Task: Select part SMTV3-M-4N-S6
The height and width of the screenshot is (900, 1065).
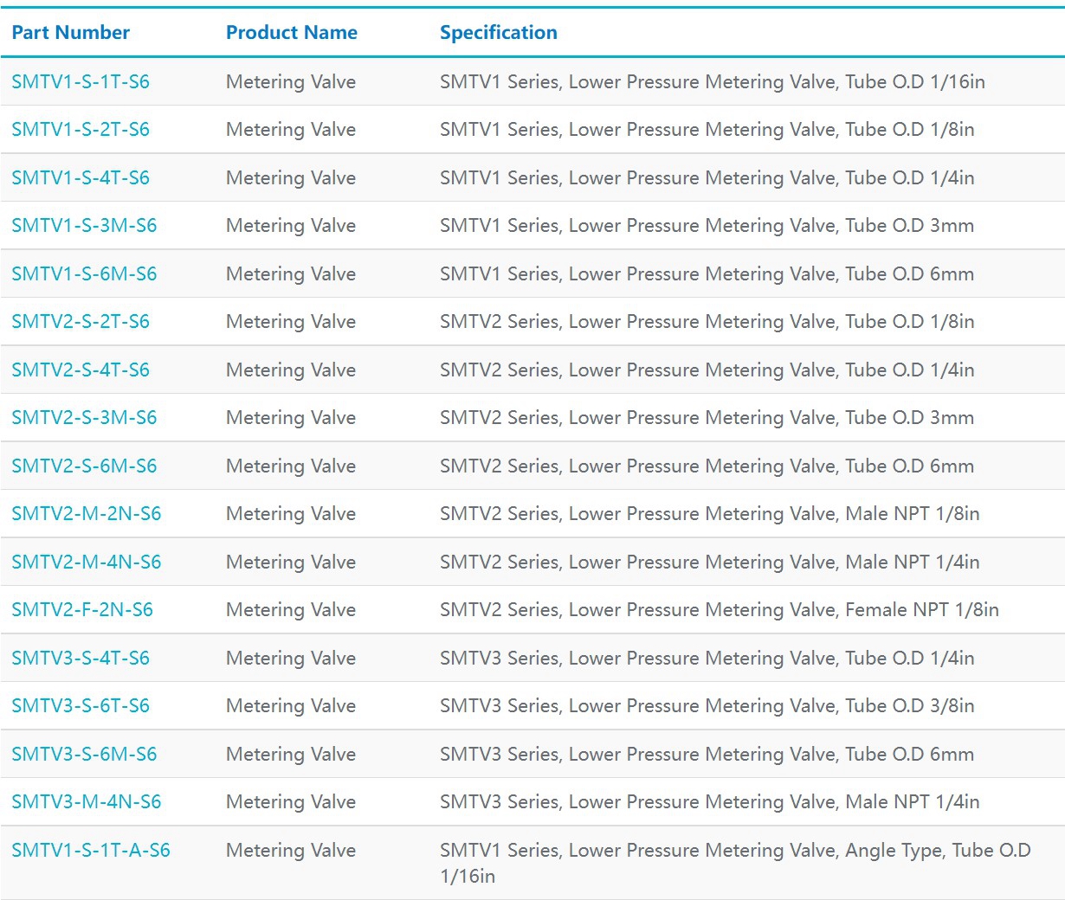Action: [87, 802]
